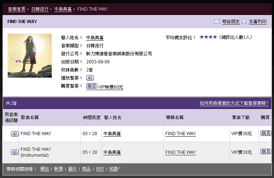274x178 pixels.
Task: Click the 寄給朋友 link
Action: (x=231, y=22)
